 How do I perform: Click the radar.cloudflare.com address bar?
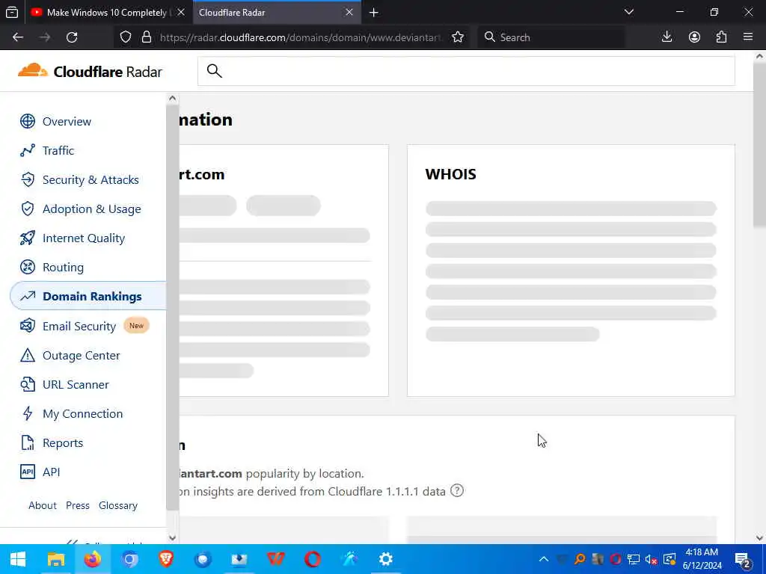(x=300, y=37)
